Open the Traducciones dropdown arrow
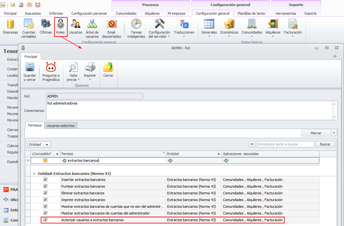The width and height of the screenshot is (344, 226). pos(184,36)
